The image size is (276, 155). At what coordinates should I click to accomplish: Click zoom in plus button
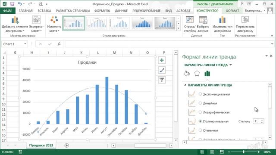pyautogui.click(x=259, y=152)
